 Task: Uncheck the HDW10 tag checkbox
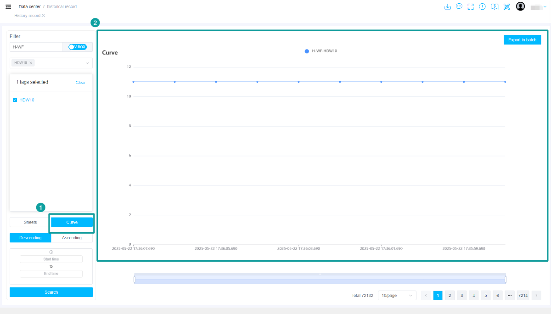point(15,100)
